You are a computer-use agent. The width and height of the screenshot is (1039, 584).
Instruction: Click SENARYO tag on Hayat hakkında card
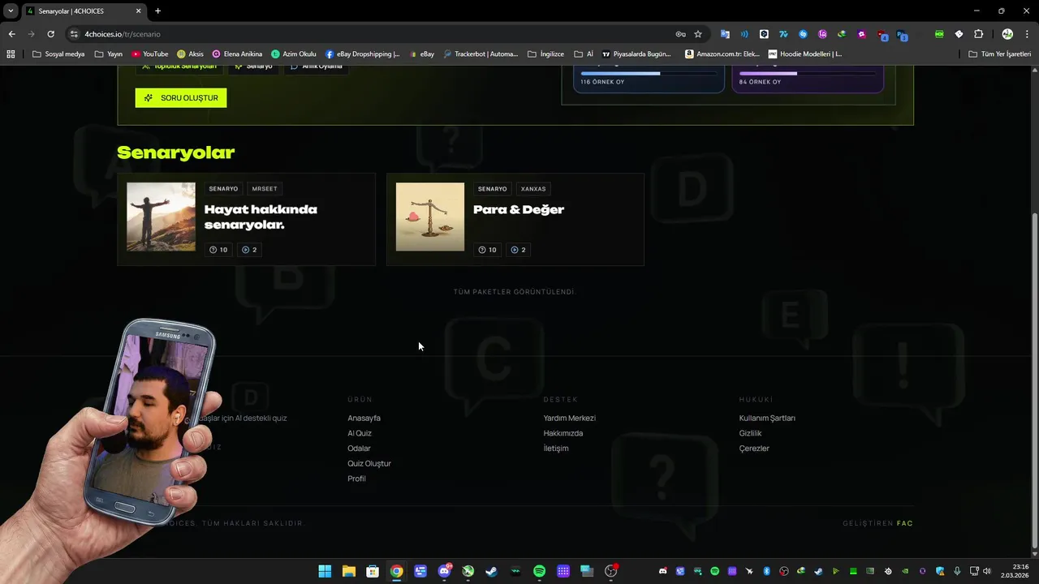click(x=223, y=189)
